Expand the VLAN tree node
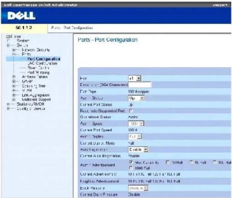Screen dimensions: 232x198 [x=14, y=90]
